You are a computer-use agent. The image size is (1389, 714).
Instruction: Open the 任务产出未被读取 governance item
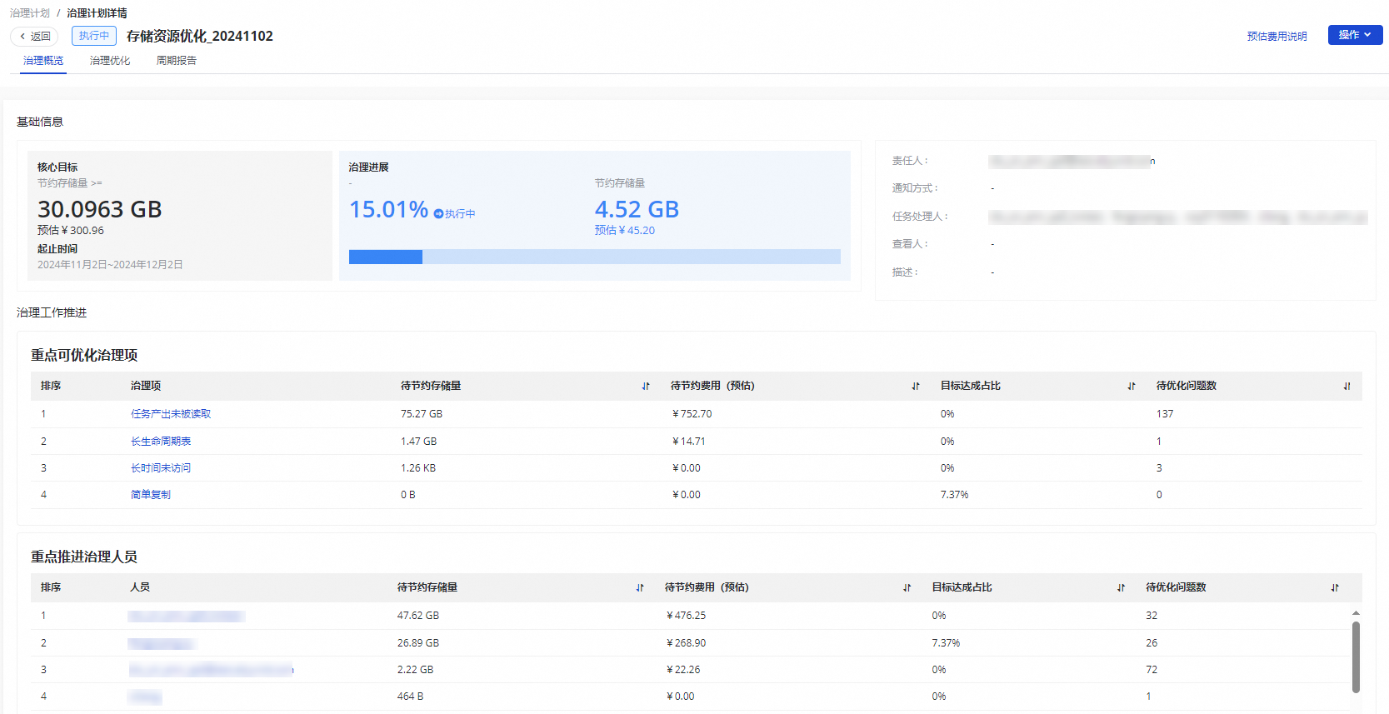click(171, 414)
